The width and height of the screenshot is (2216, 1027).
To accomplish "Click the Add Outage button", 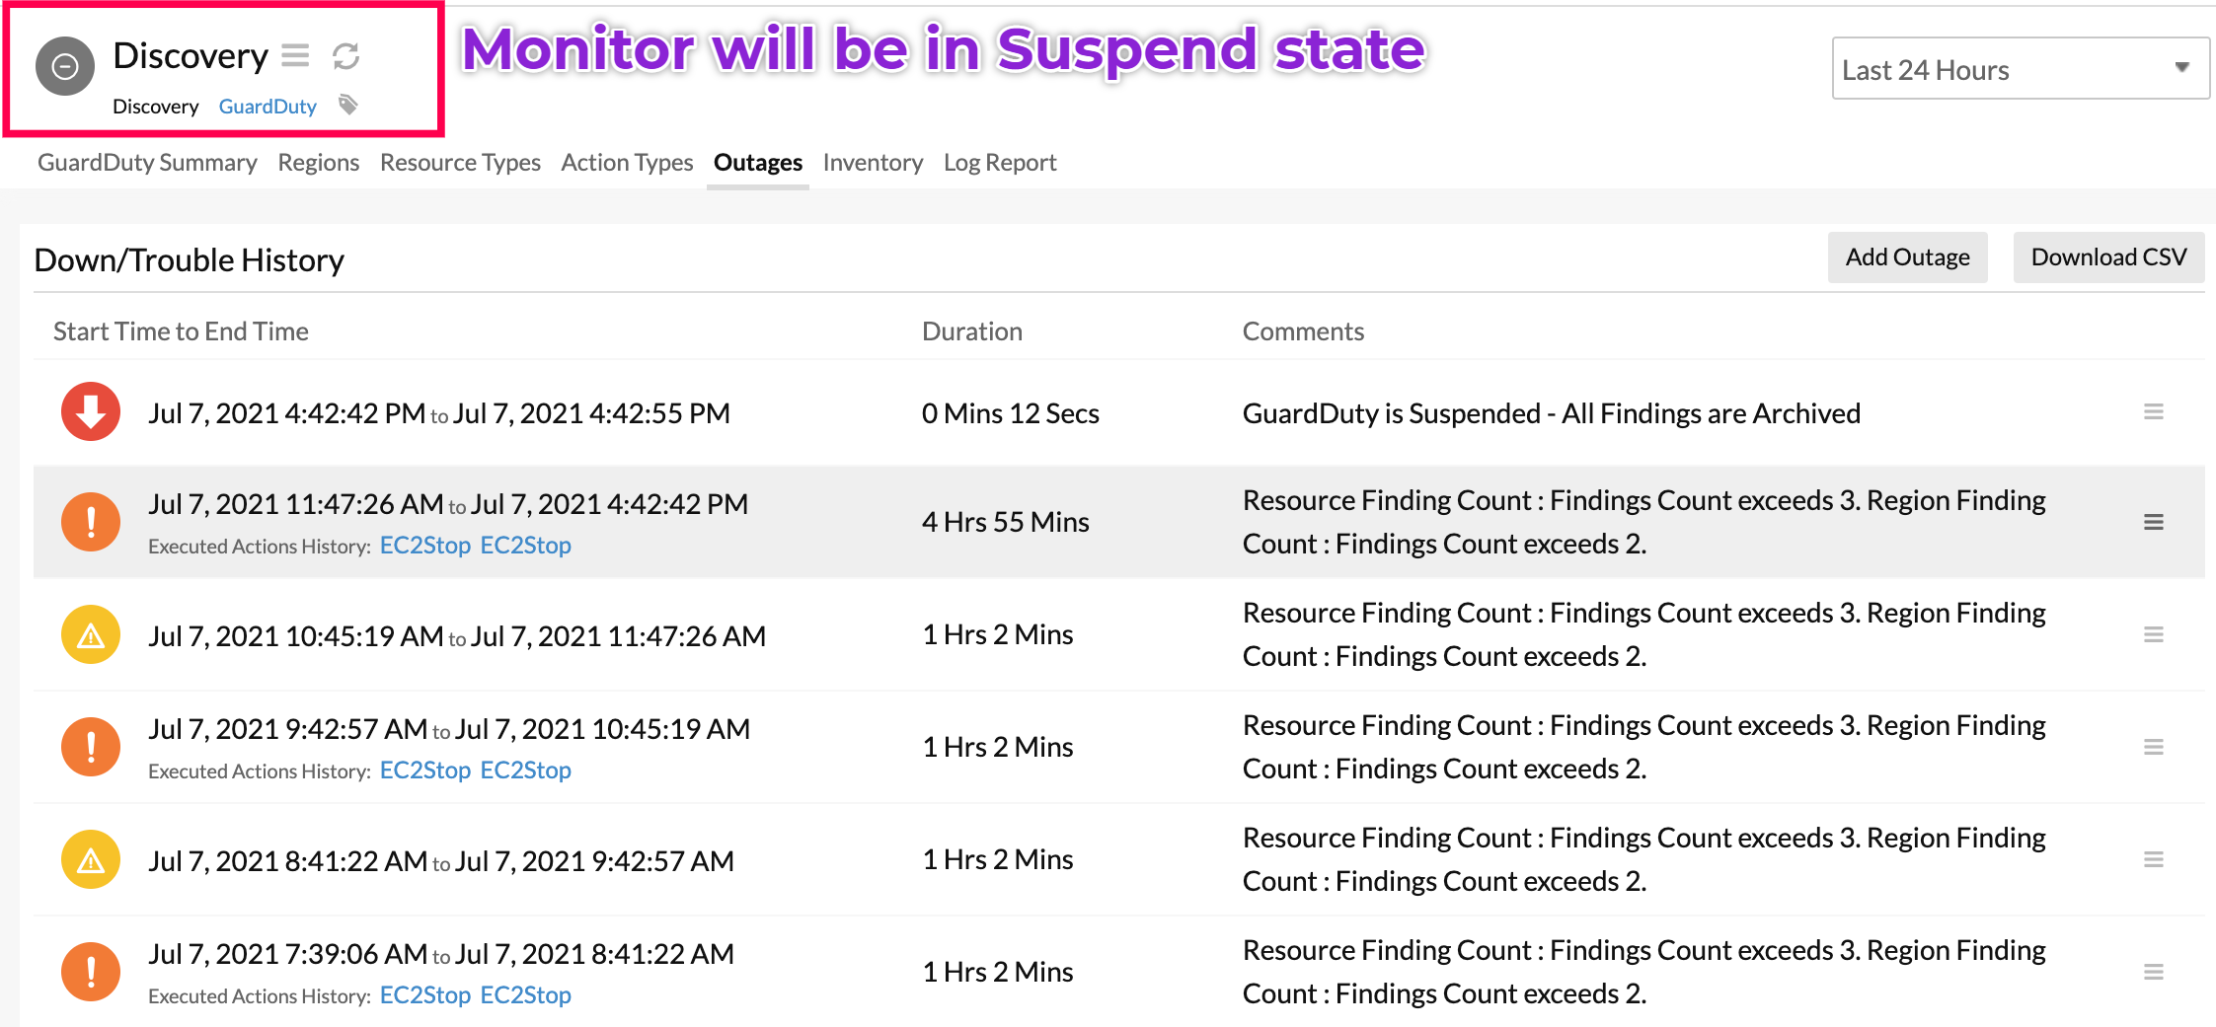I will click(x=1906, y=257).
